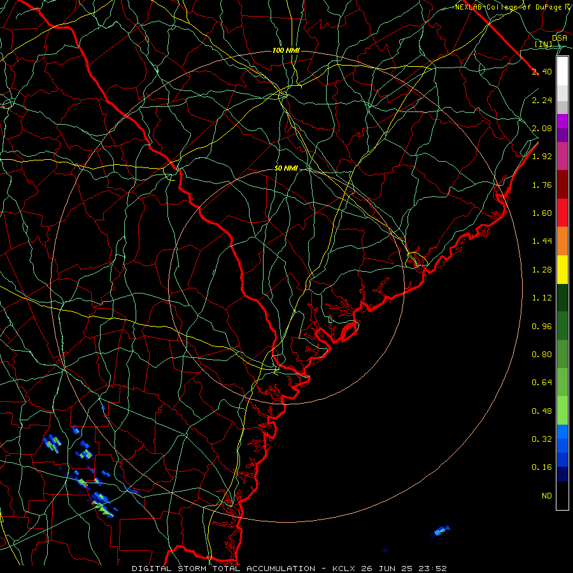Pick the lime green swatch beside 0.48

(x=562, y=411)
